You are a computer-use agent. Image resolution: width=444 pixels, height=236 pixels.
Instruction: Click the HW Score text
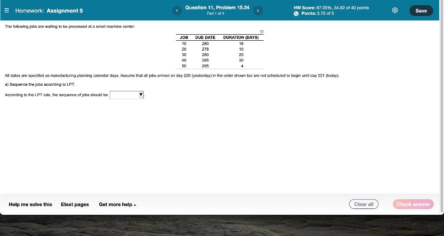click(x=331, y=8)
